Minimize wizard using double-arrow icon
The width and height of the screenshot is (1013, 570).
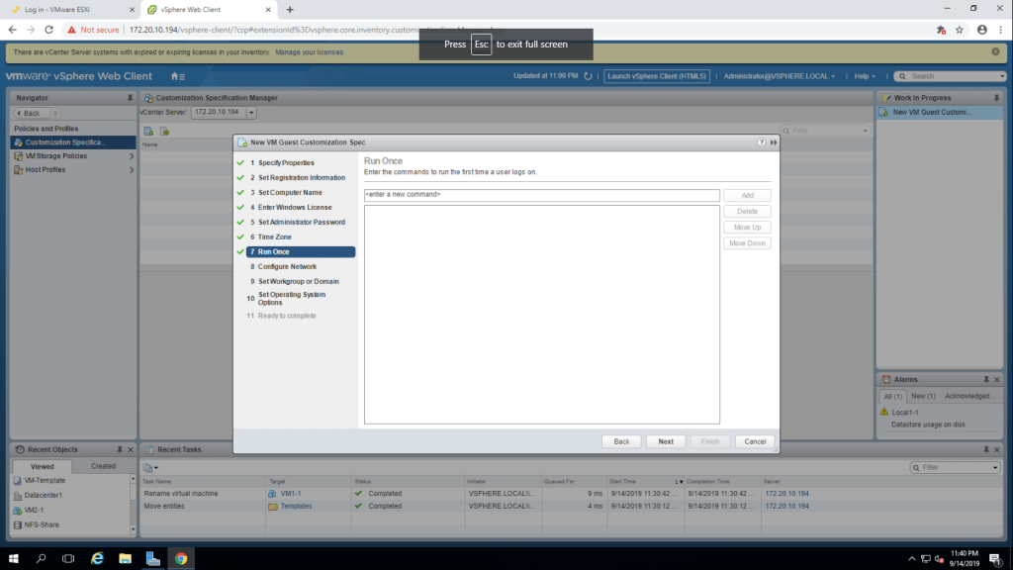click(774, 142)
